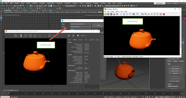Viewport: 186px width, 98px height.
Task: Enable Save File checkbox in Render Setup
Action: point(93,29)
